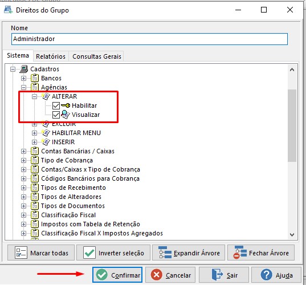Confirm changes with Confirmar button
306x285 pixels.
[x=117, y=275]
